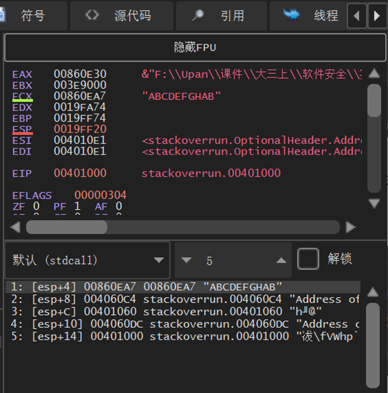This screenshot has width=388, height=393.
Task: Decrease the argument count spinner
Action: (x=186, y=260)
